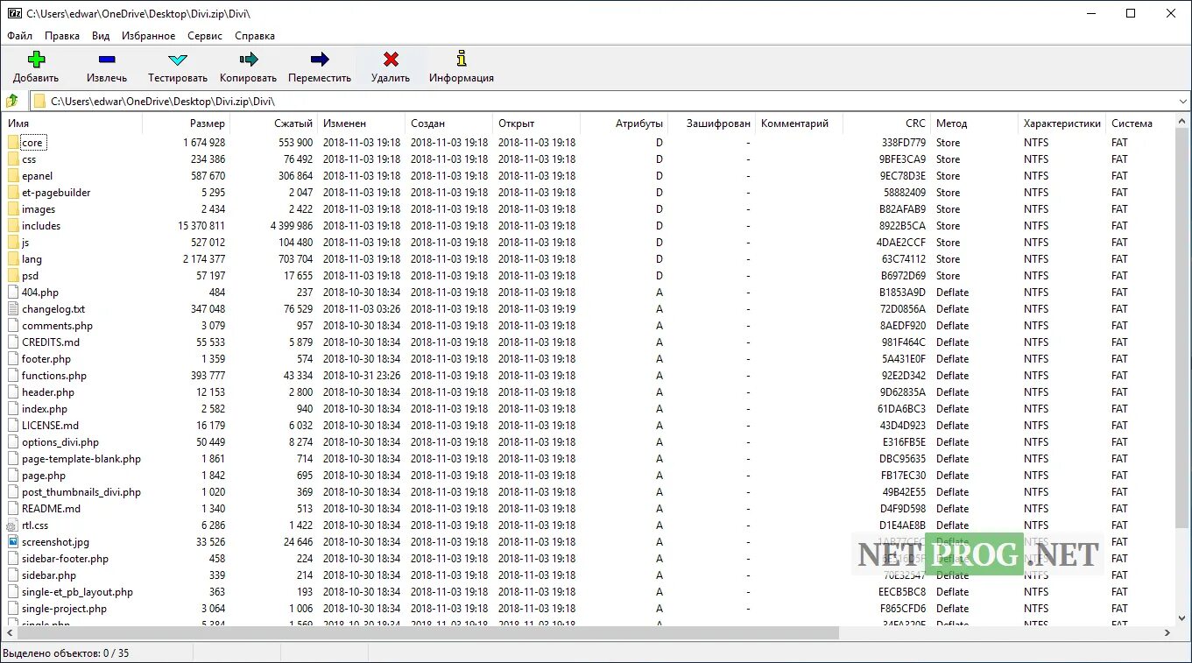Click the screenshot.jpg image file icon
The height and width of the screenshot is (663, 1192).
tap(13, 542)
